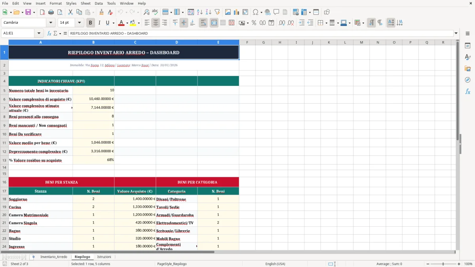Open the font color dropdown arrow
This screenshot has height=267, width=475.
click(127, 23)
